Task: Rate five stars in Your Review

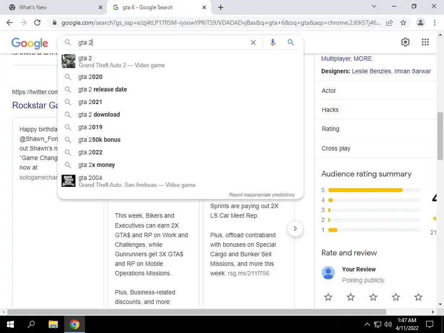Action: [x=418, y=297]
